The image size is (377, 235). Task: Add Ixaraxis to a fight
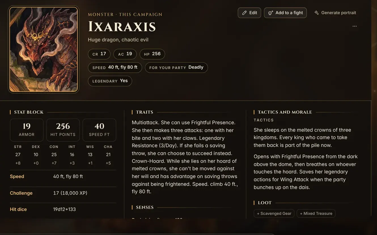(285, 13)
